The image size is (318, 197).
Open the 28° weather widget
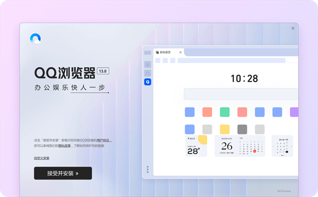pos(196,146)
